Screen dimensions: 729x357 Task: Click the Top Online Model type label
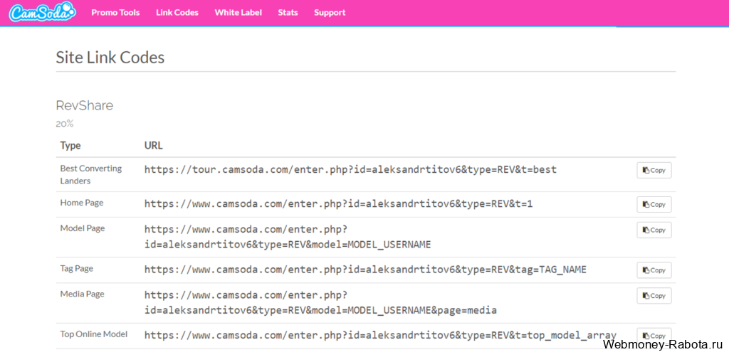click(94, 334)
